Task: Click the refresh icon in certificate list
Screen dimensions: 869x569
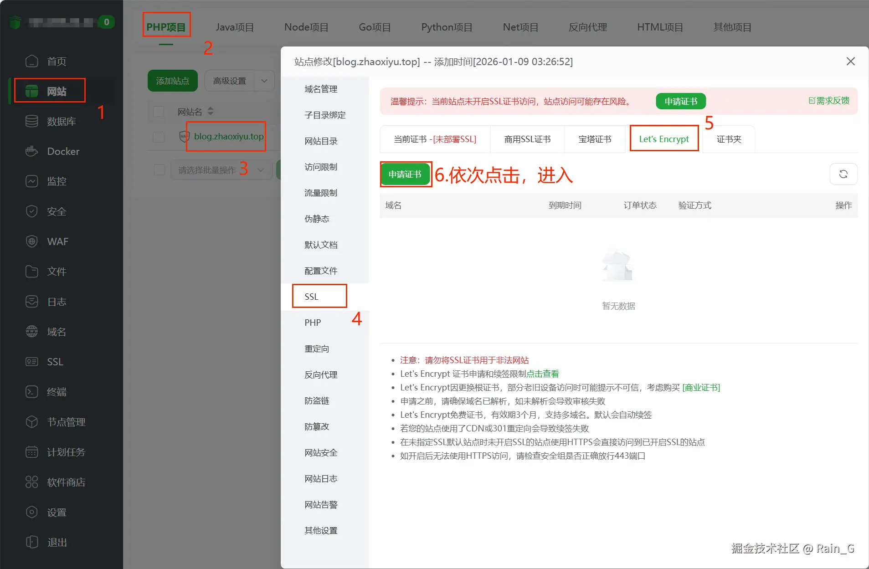Action: 843,174
